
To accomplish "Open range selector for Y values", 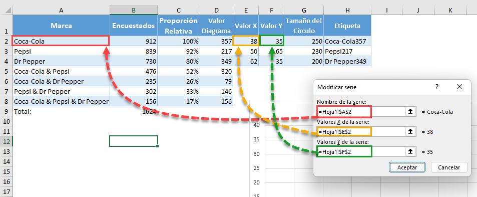I will point(410,151).
